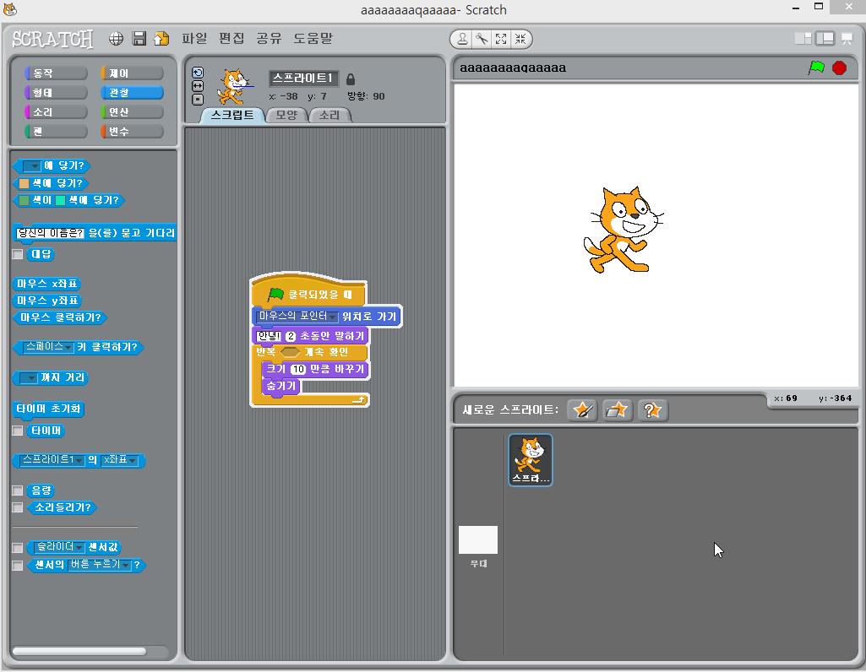This screenshot has height=672, width=866.
Task: Expand the 마우스의 포인터 dropdown in script
Action: pyautogui.click(x=333, y=317)
